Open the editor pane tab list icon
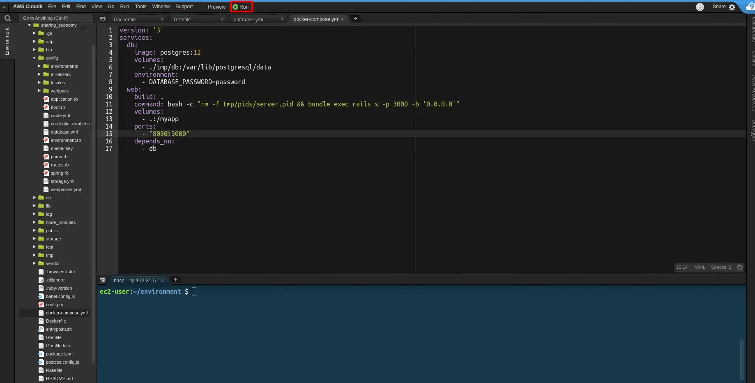Viewport: 755px width, 383px height. (103, 19)
